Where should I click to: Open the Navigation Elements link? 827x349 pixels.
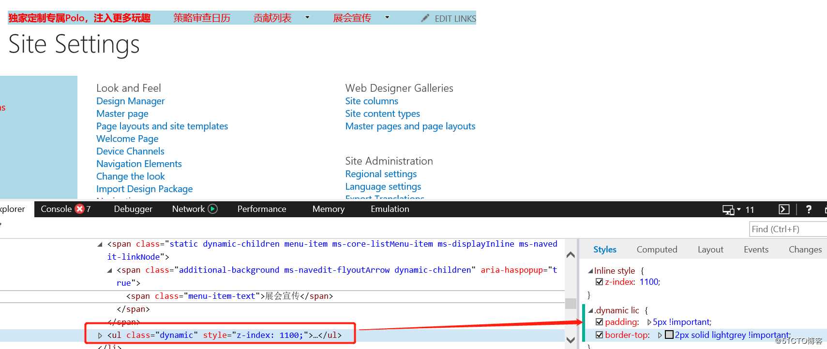click(139, 164)
